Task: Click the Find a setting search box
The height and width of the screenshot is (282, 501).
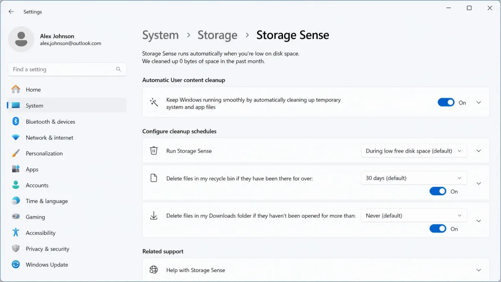Action: point(67,69)
